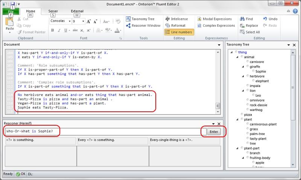Click the Reformat command

tap(175, 25)
